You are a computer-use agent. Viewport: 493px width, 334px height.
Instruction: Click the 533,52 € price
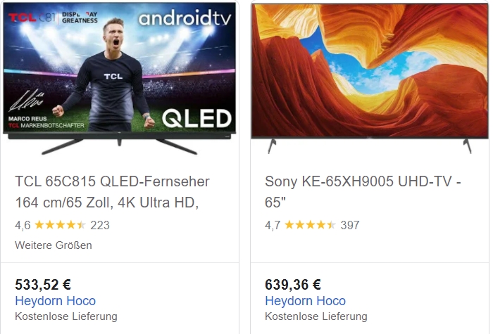[x=43, y=285]
